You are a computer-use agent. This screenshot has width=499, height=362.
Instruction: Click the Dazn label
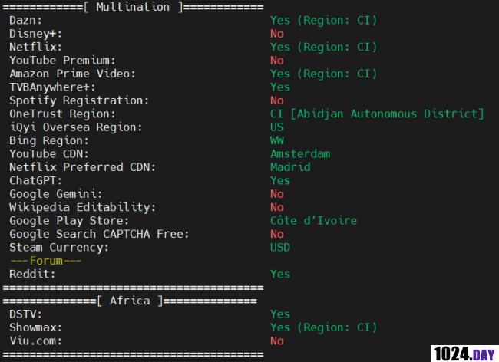pos(25,21)
